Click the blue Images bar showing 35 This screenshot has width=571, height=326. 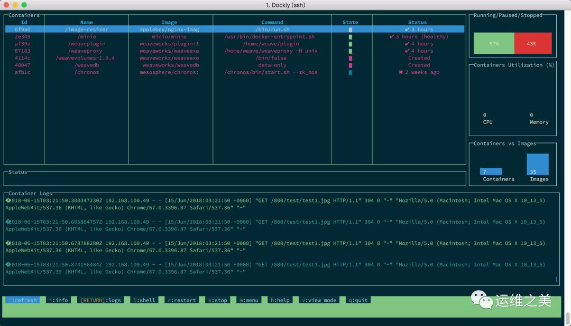[538, 164]
